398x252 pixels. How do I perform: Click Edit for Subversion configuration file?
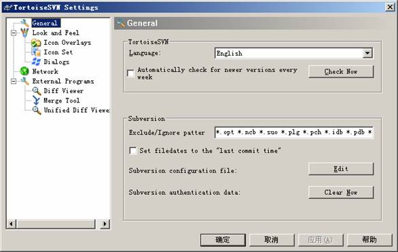point(341,169)
